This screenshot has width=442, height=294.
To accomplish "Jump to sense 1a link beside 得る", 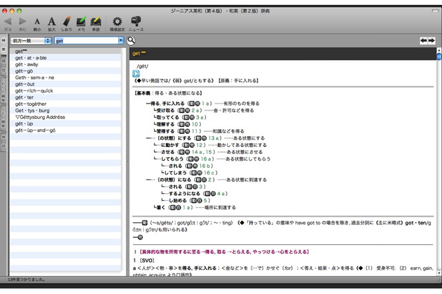I will tap(206, 103).
